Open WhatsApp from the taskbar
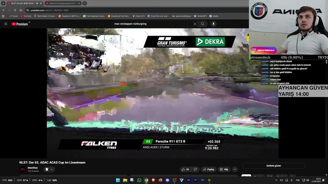This screenshot has height=184, width=328. click(x=139, y=180)
